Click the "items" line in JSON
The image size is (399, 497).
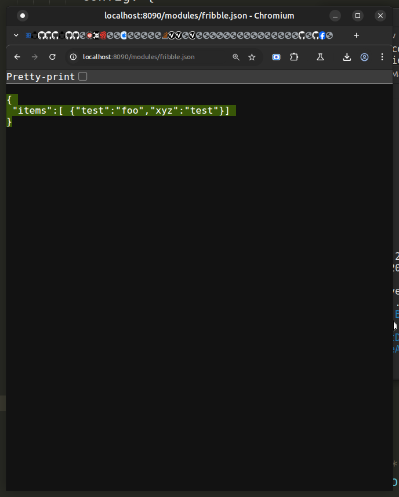[121, 110]
